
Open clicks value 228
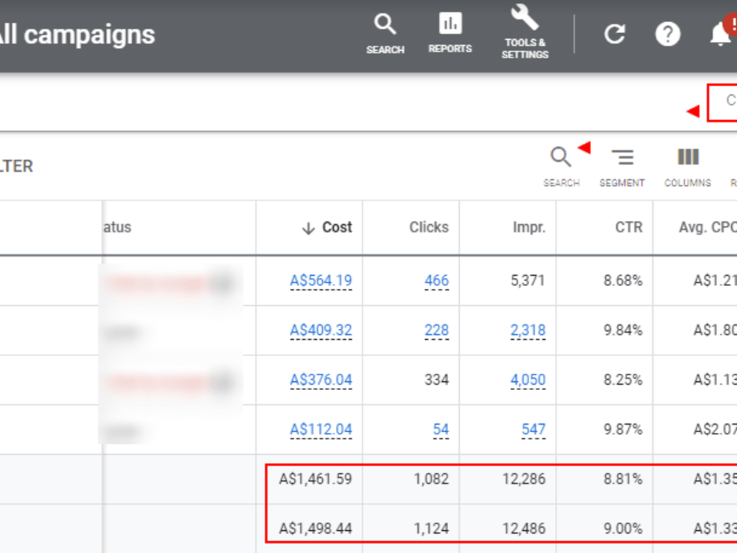(436, 330)
